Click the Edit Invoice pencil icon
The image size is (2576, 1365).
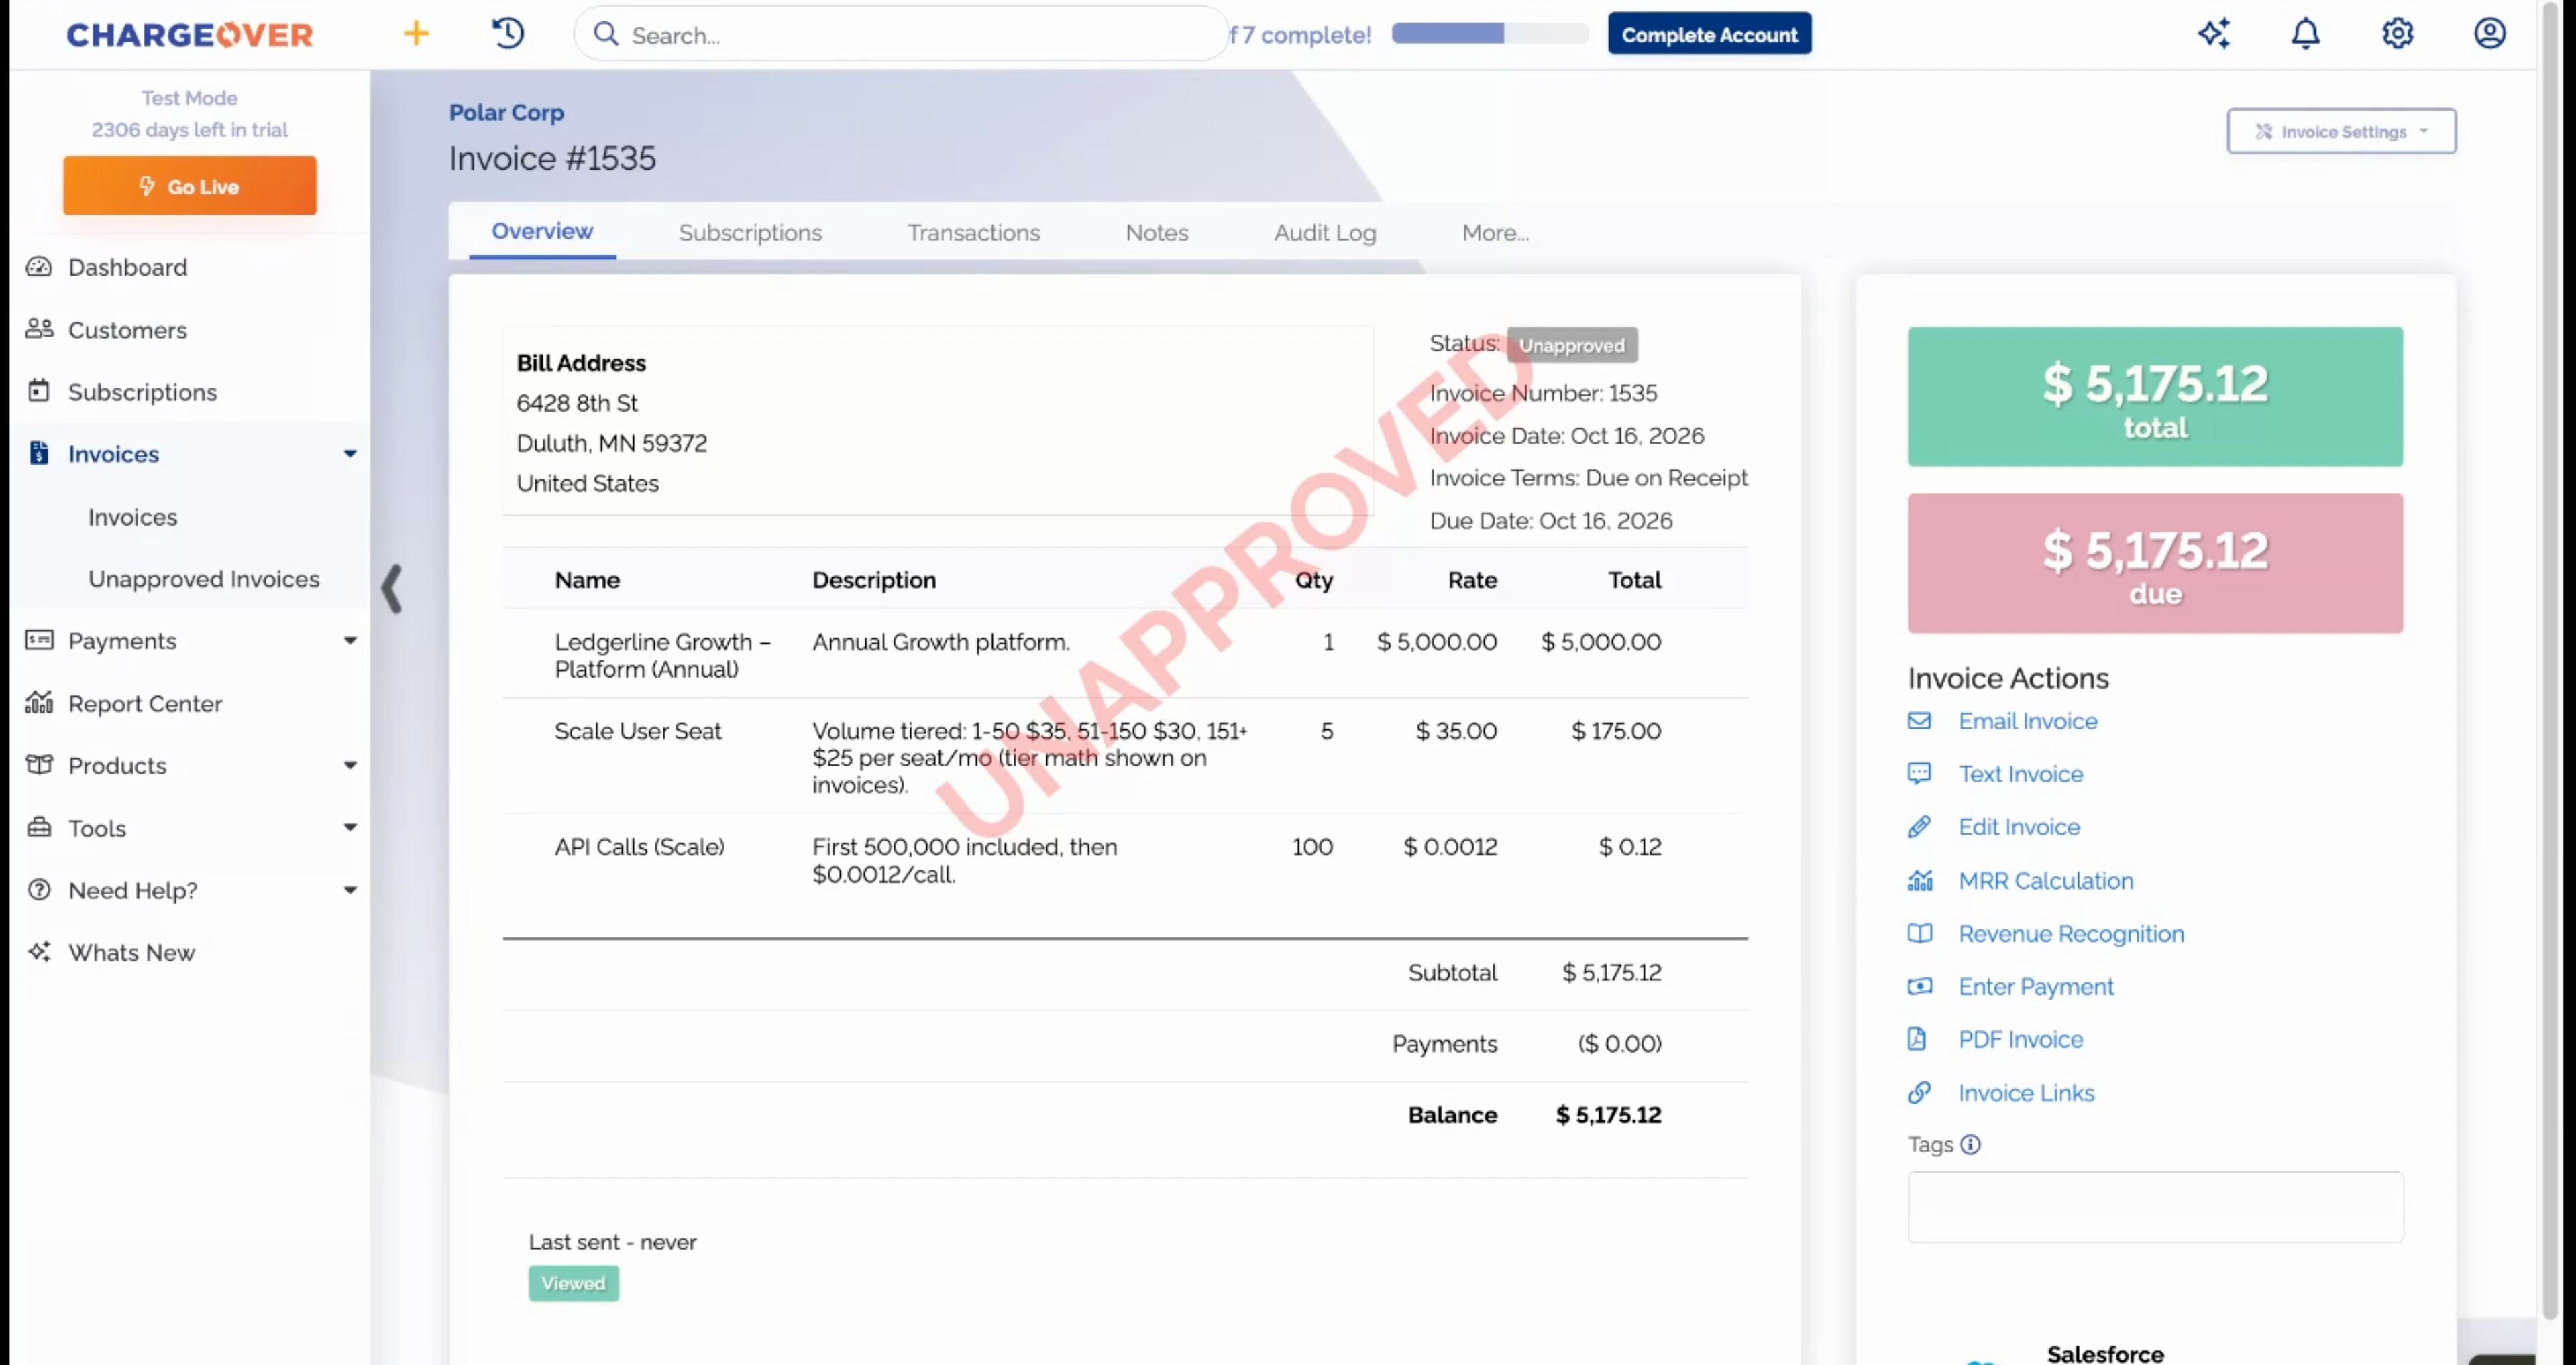[1919, 827]
